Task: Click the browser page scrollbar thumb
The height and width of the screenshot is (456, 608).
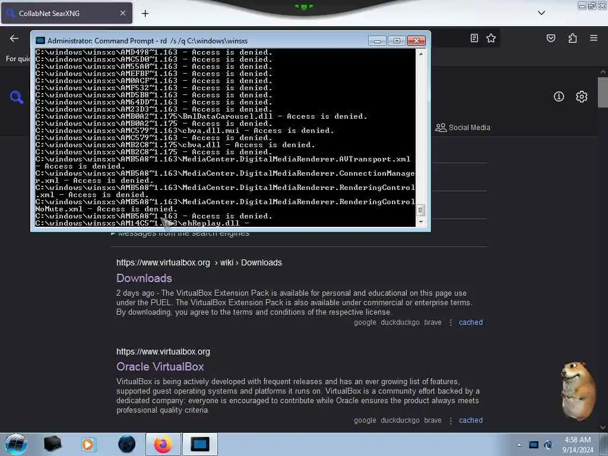Action: (x=603, y=92)
